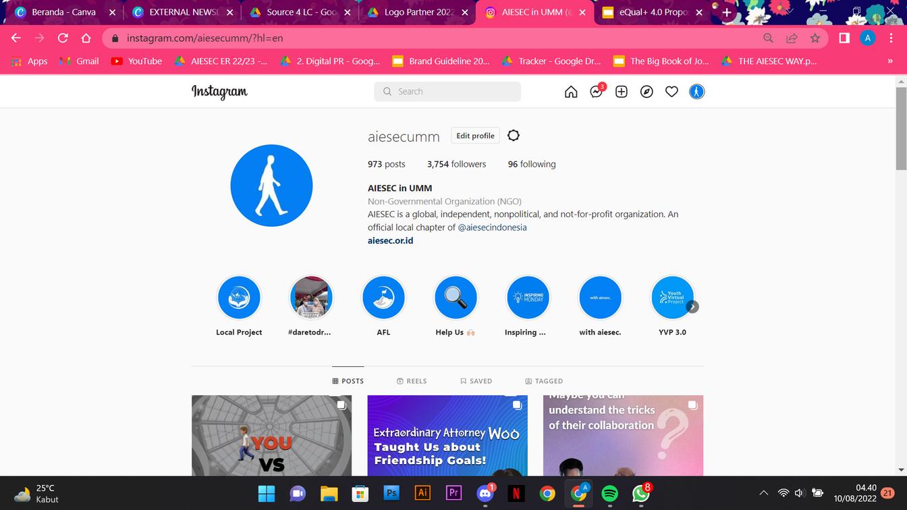Open activity feed heart icon
The image size is (907, 510).
(x=671, y=92)
